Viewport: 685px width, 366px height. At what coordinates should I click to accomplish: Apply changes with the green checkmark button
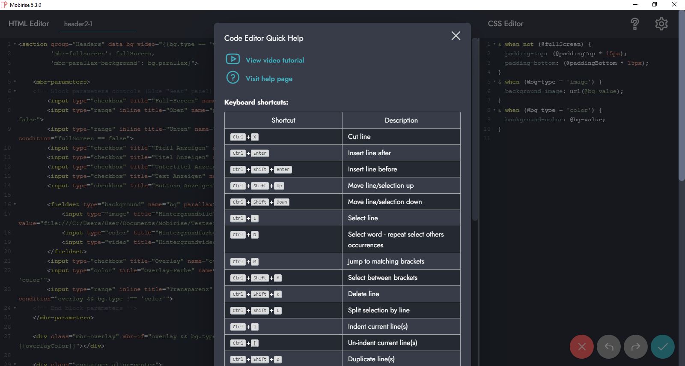point(662,347)
